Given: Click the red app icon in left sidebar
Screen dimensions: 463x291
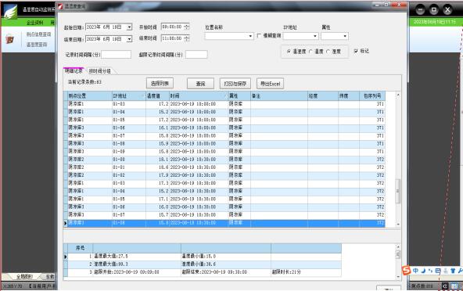Looking at the screenshot, I should click(10, 39).
